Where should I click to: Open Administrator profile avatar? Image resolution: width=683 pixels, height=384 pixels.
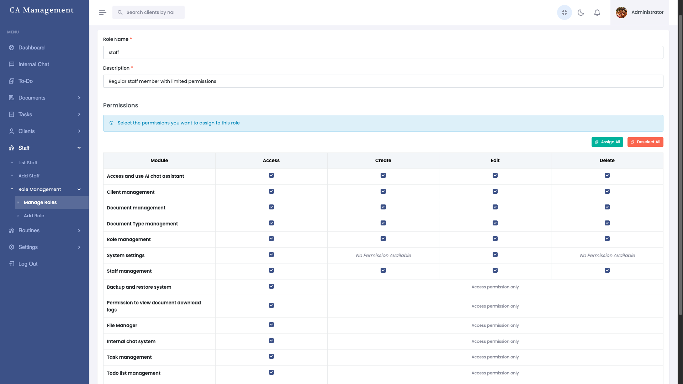621,12
